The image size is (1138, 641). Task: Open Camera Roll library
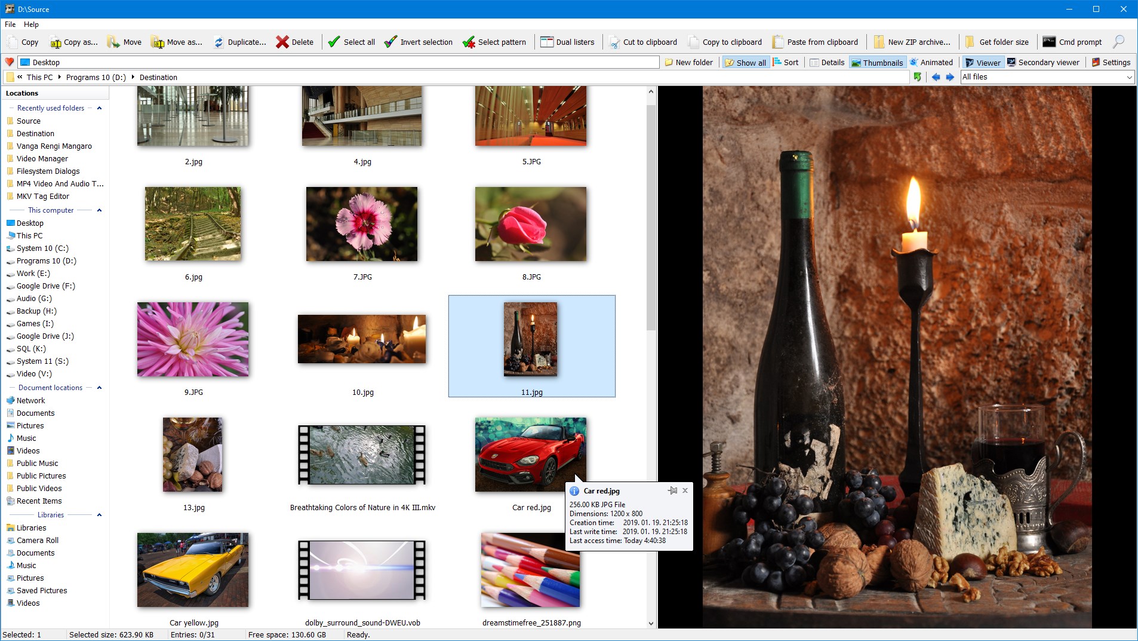point(38,540)
